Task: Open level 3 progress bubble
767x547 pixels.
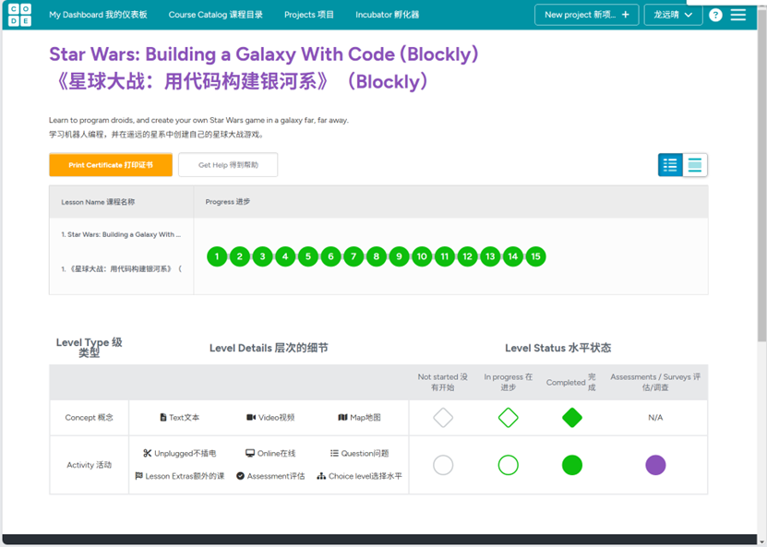Action: pos(263,256)
